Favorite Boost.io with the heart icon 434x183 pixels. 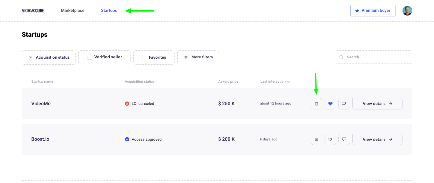(x=330, y=140)
